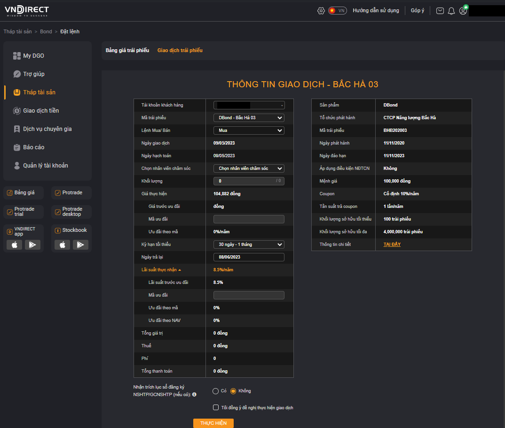505x428 pixels.
Task: Click the THỰC HIỆN button
Action: pos(213,423)
